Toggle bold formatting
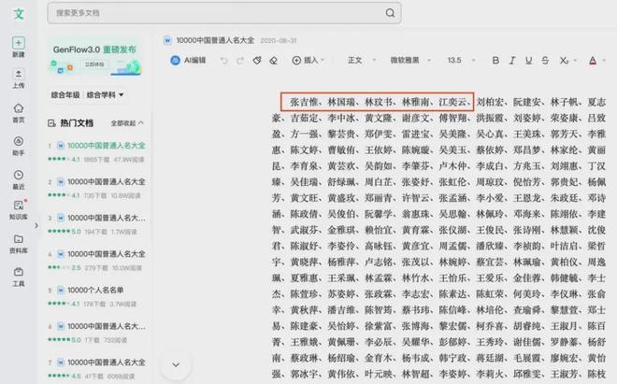This screenshot has height=384, width=617. (x=495, y=60)
